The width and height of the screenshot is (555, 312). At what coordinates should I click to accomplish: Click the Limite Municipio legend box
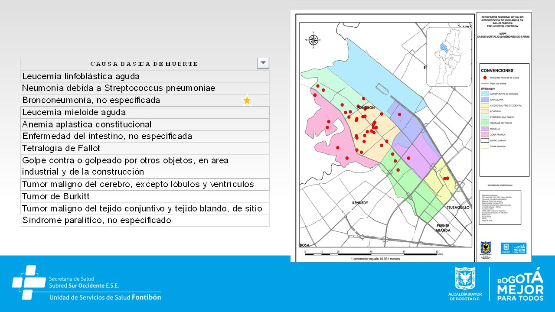point(484,146)
